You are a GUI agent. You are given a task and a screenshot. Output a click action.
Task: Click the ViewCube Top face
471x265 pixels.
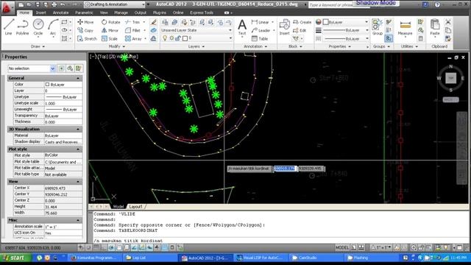coord(450,78)
